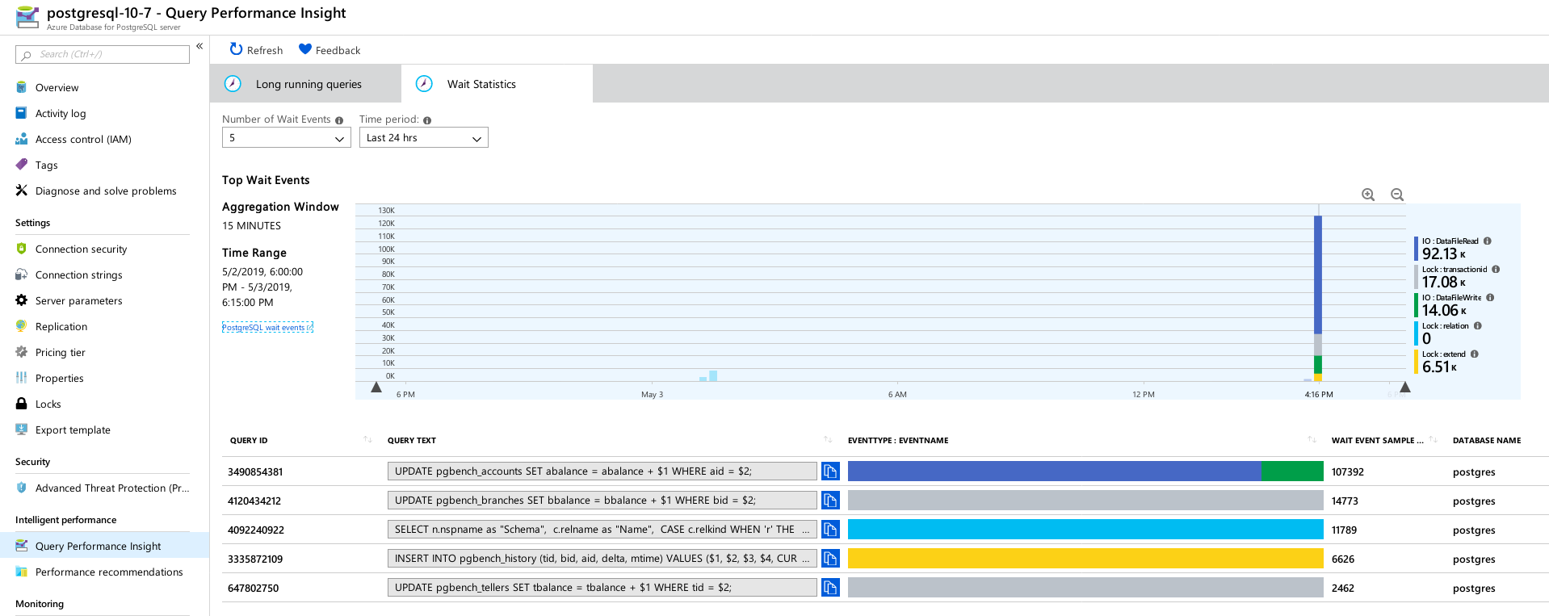Click the Advanced Threat Protection shield icon
The height and width of the screenshot is (616, 1549).
click(x=22, y=488)
